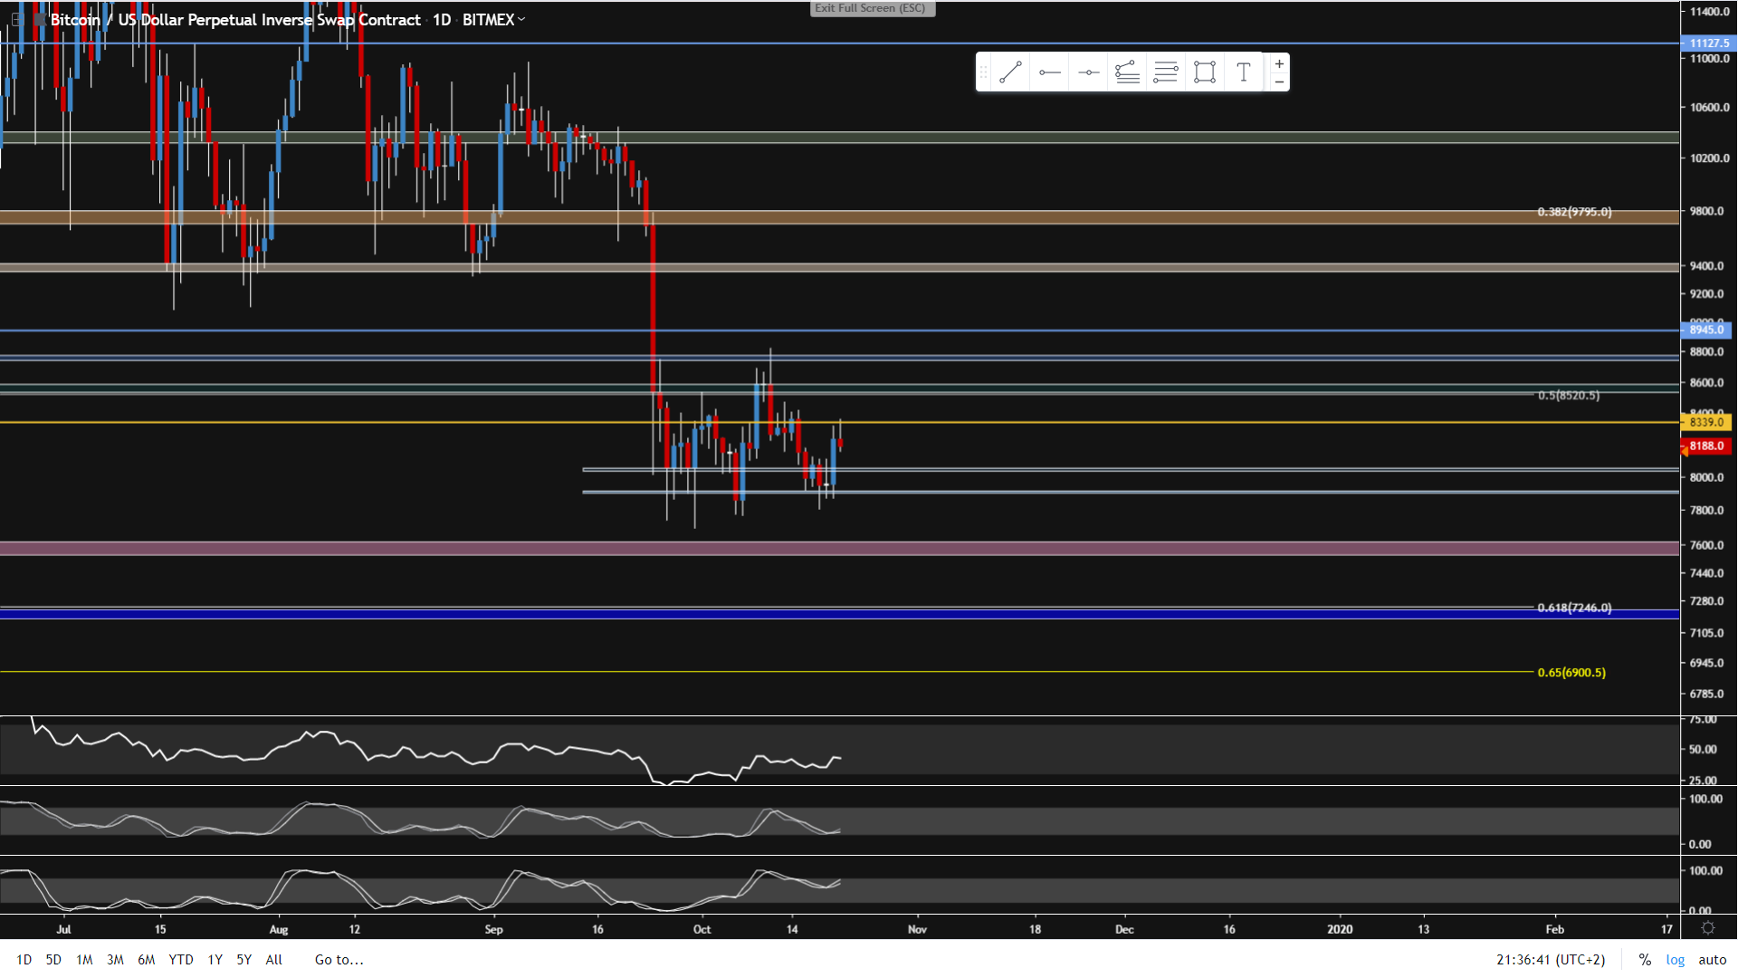Click Exit Full Screen button

point(871,8)
